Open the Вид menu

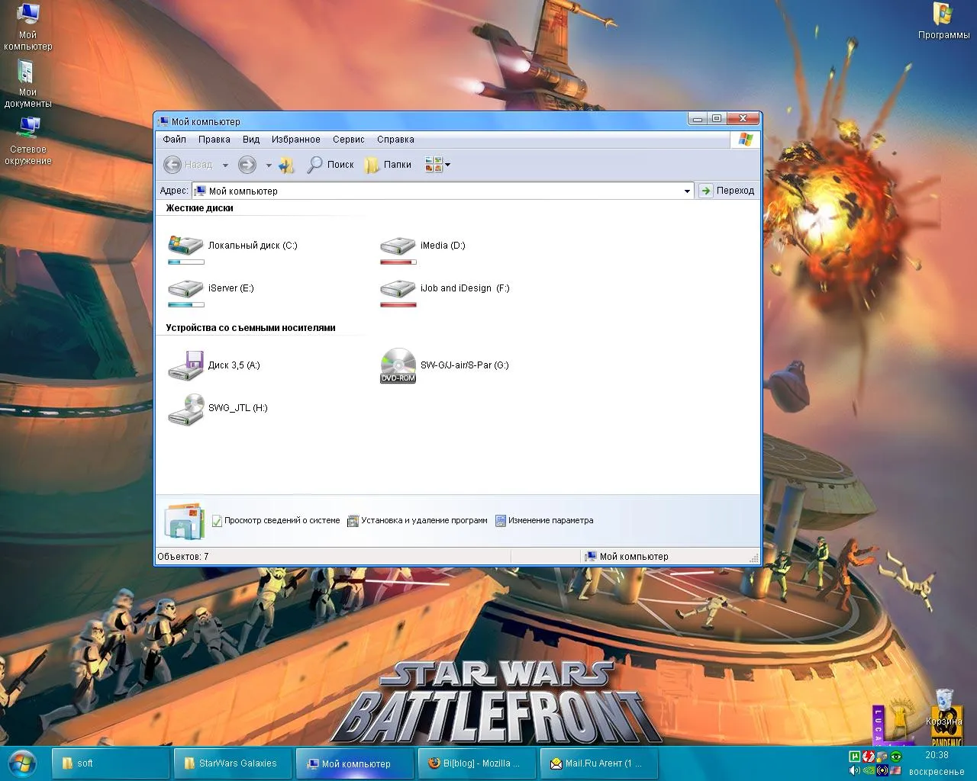(x=251, y=140)
